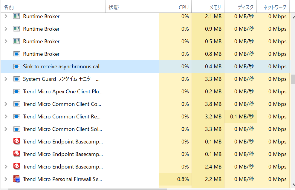Click the System Guard ランタイム モニター icon
This screenshot has height=190, width=295.
point(16,79)
